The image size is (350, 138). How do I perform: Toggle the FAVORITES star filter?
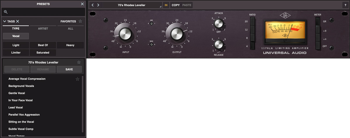click(x=80, y=21)
